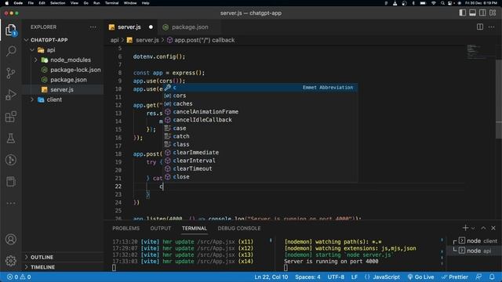Open the Terminal menu in menu bar
The width and height of the screenshot is (502, 282).
click(111, 3)
